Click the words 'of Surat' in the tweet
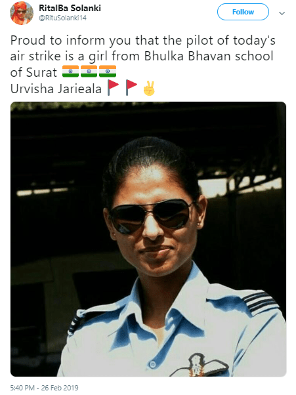The height and width of the screenshot is (395, 296). pyautogui.click(x=33, y=72)
